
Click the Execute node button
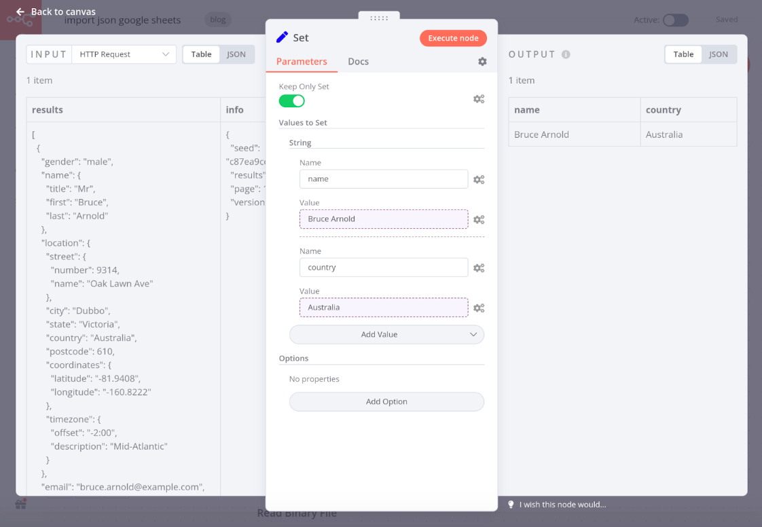click(453, 38)
